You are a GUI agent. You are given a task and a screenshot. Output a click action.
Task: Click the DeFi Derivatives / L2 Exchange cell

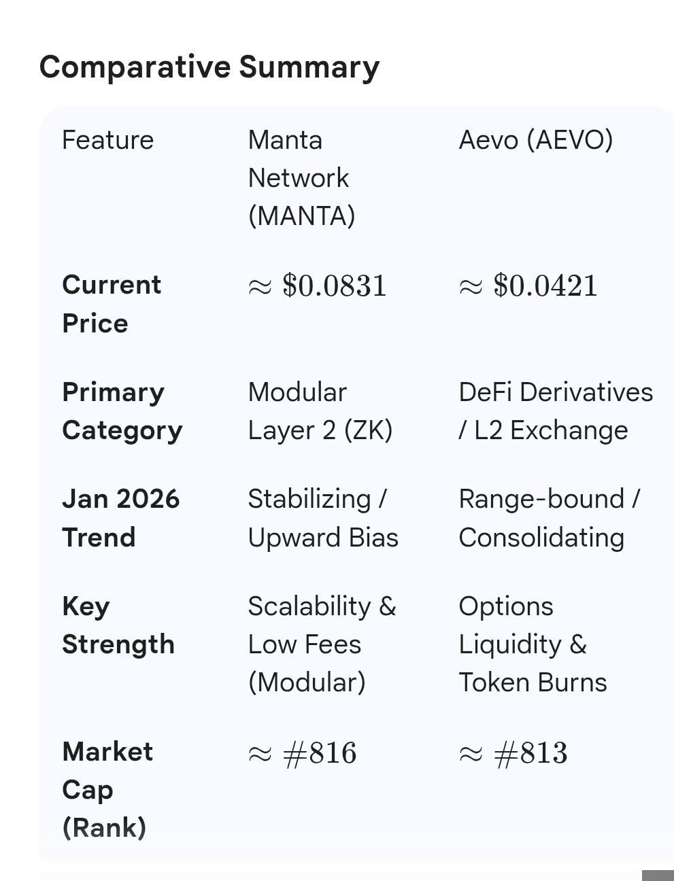(x=556, y=411)
